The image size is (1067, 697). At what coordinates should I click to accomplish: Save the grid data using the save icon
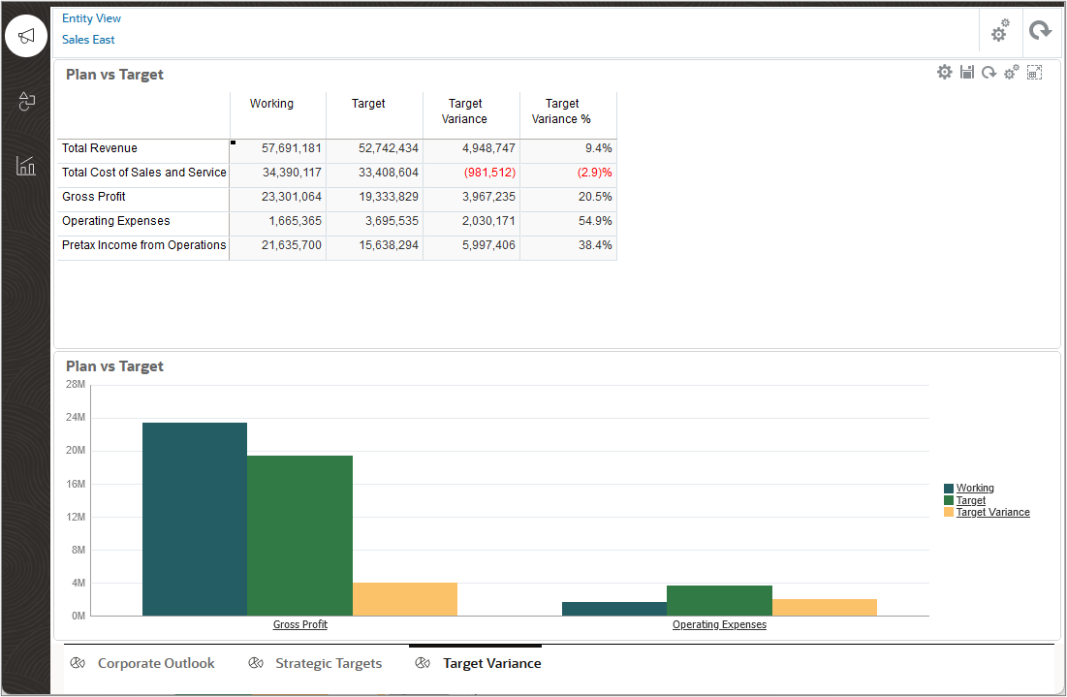[966, 71]
